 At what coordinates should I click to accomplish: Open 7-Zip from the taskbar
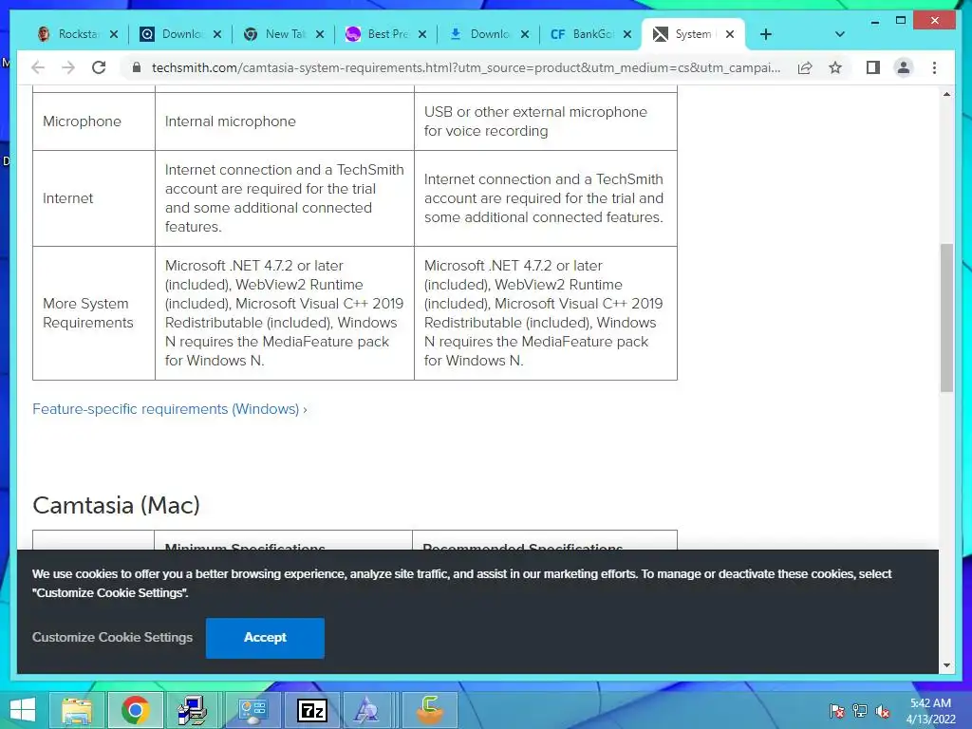tap(311, 710)
